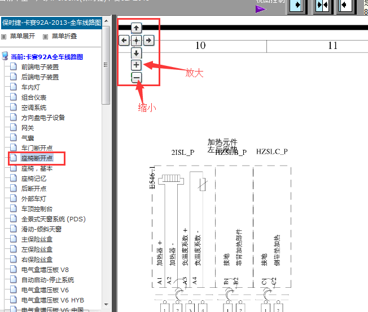Open 网关 diagram entry
This screenshot has height=312, width=368.
(28, 128)
